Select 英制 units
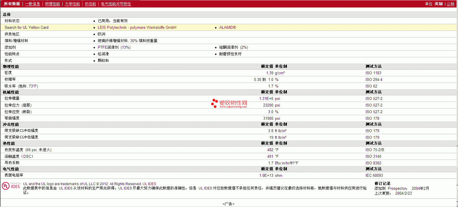Image resolution: width=458 pixels, height=207 pixels. 438,4
